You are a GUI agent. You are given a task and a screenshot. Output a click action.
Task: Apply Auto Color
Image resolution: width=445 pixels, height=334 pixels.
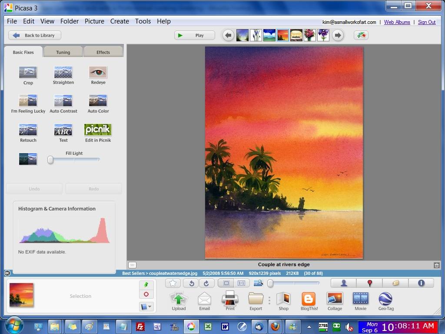(98, 104)
